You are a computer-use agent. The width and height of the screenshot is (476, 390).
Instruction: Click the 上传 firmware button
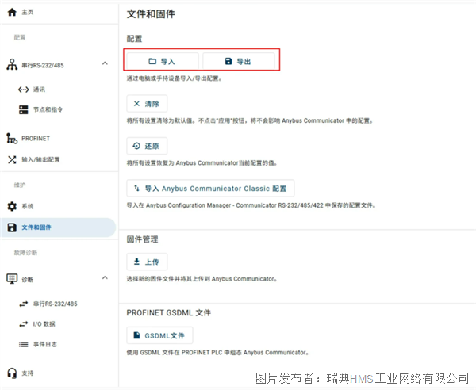pos(147,262)
